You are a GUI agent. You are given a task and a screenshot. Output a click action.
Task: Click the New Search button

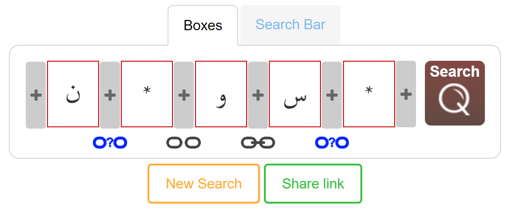coord(204,184)
